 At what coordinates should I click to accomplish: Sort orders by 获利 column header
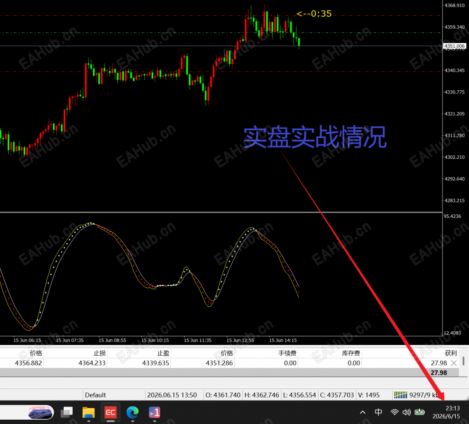click(451, 353)
